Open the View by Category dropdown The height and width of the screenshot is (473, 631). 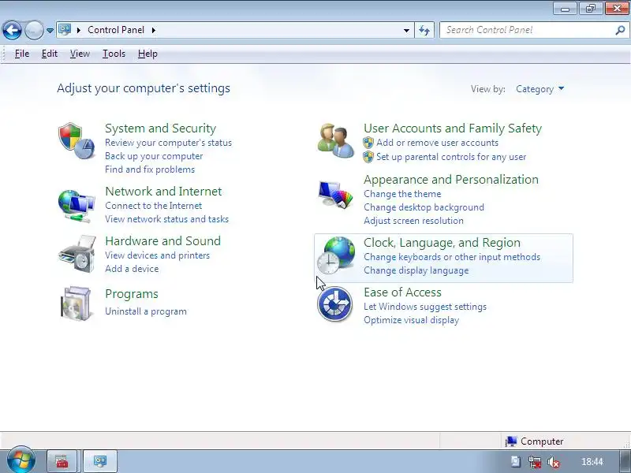[540, 89]
